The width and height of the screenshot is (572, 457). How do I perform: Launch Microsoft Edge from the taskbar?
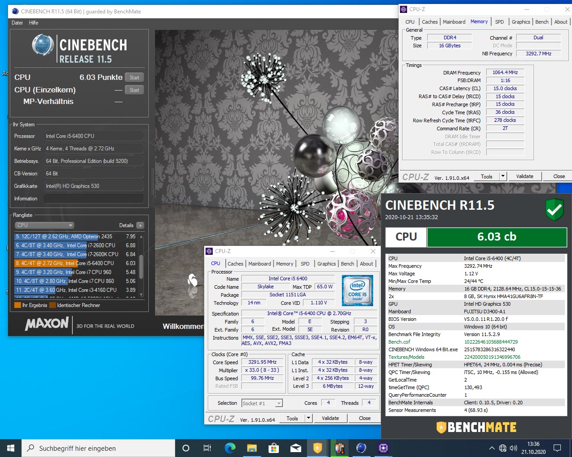pos(230,448)
